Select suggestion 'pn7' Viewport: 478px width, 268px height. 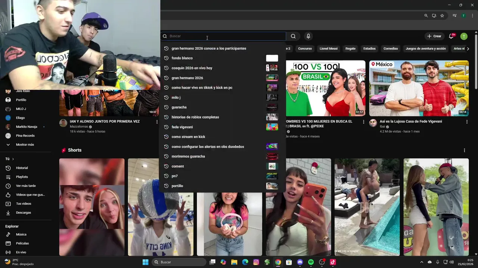click(223, 176)
